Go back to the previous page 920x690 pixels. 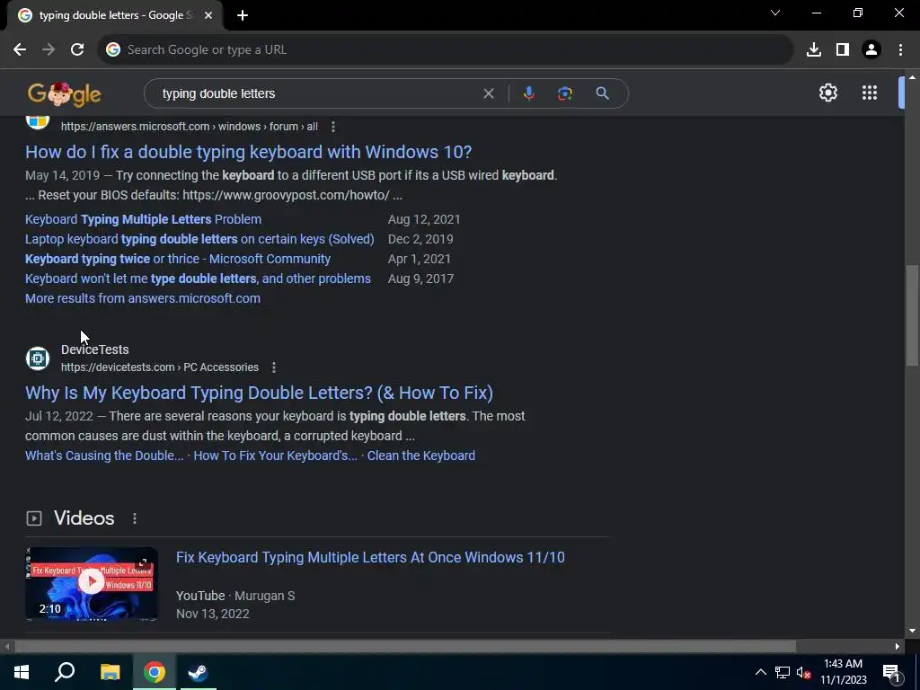pyautogui.click(x=20, y=50)
